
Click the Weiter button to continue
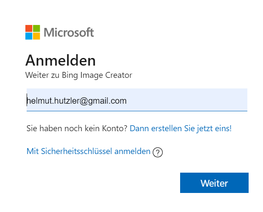pos(214,183)
